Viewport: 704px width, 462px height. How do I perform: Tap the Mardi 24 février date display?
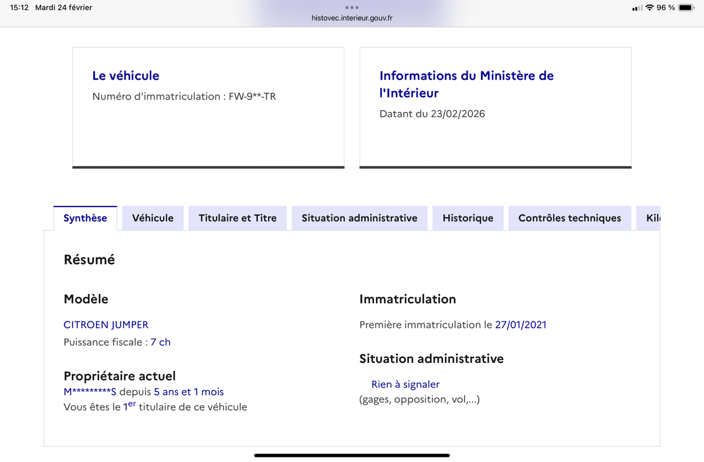[x=64, y=8]
